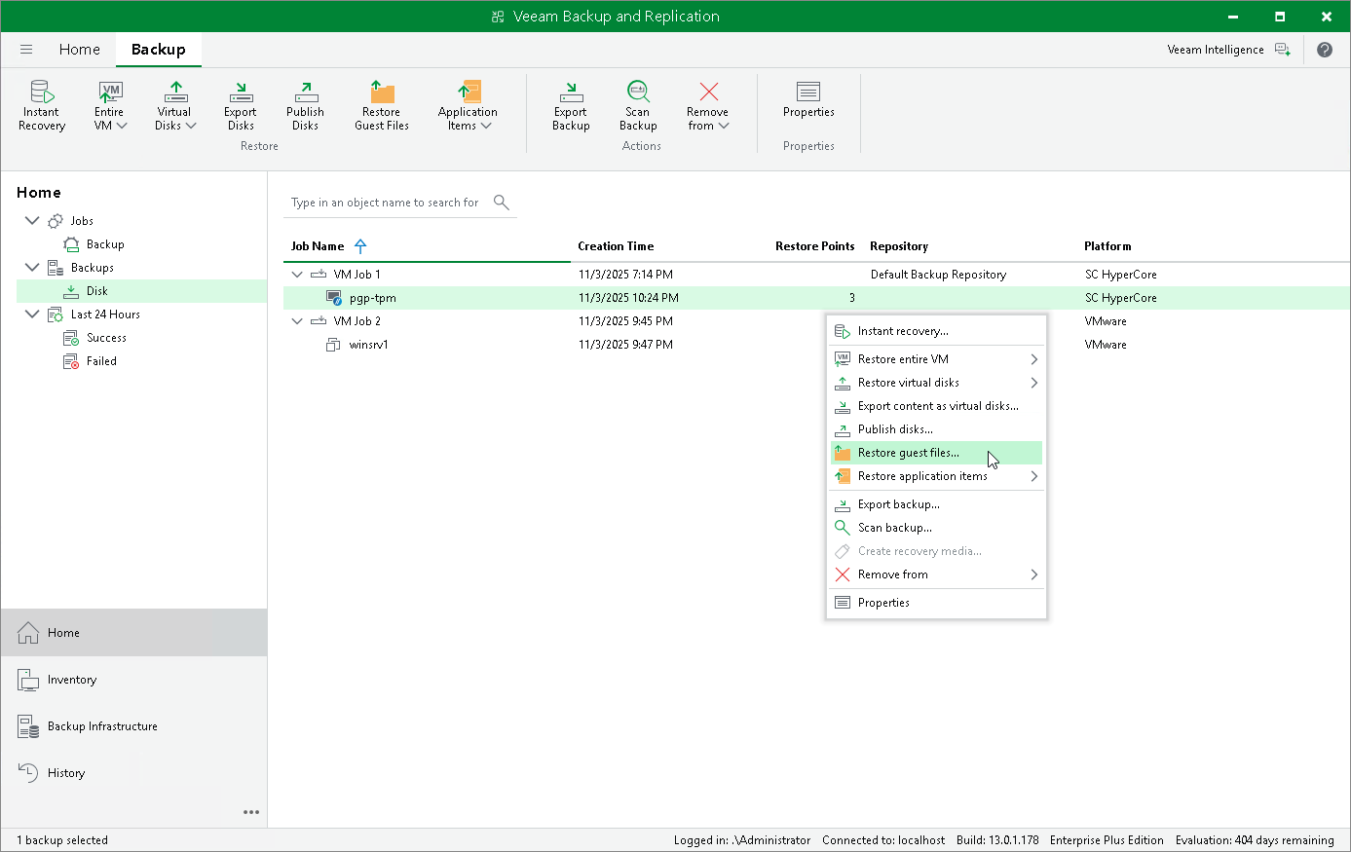
Task: Choose Export backup... in context menu
Action: pyautogui.click(x=937, y=504)
